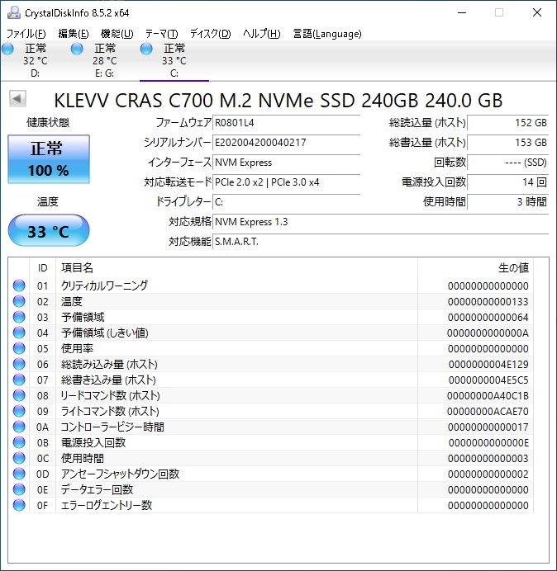Open the ディスク(D) menu
The image size is (557, 571).
(211, 34)
